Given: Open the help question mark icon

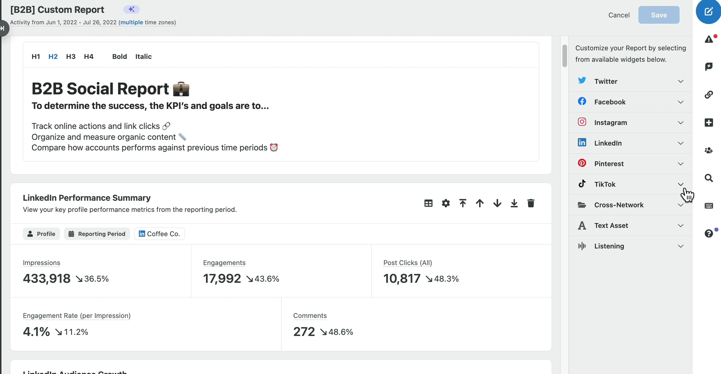Looking at the screenshot, I should 709,234.
